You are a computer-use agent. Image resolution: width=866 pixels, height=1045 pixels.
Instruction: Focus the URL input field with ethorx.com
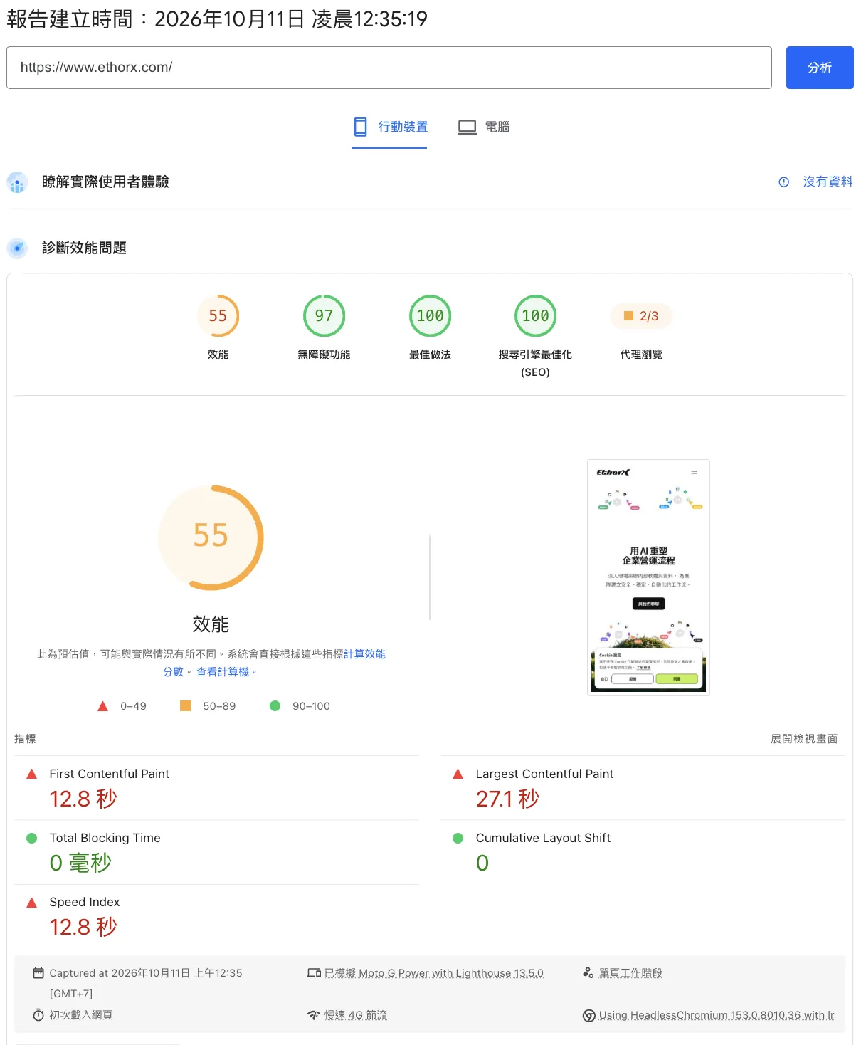click(389, 68)
